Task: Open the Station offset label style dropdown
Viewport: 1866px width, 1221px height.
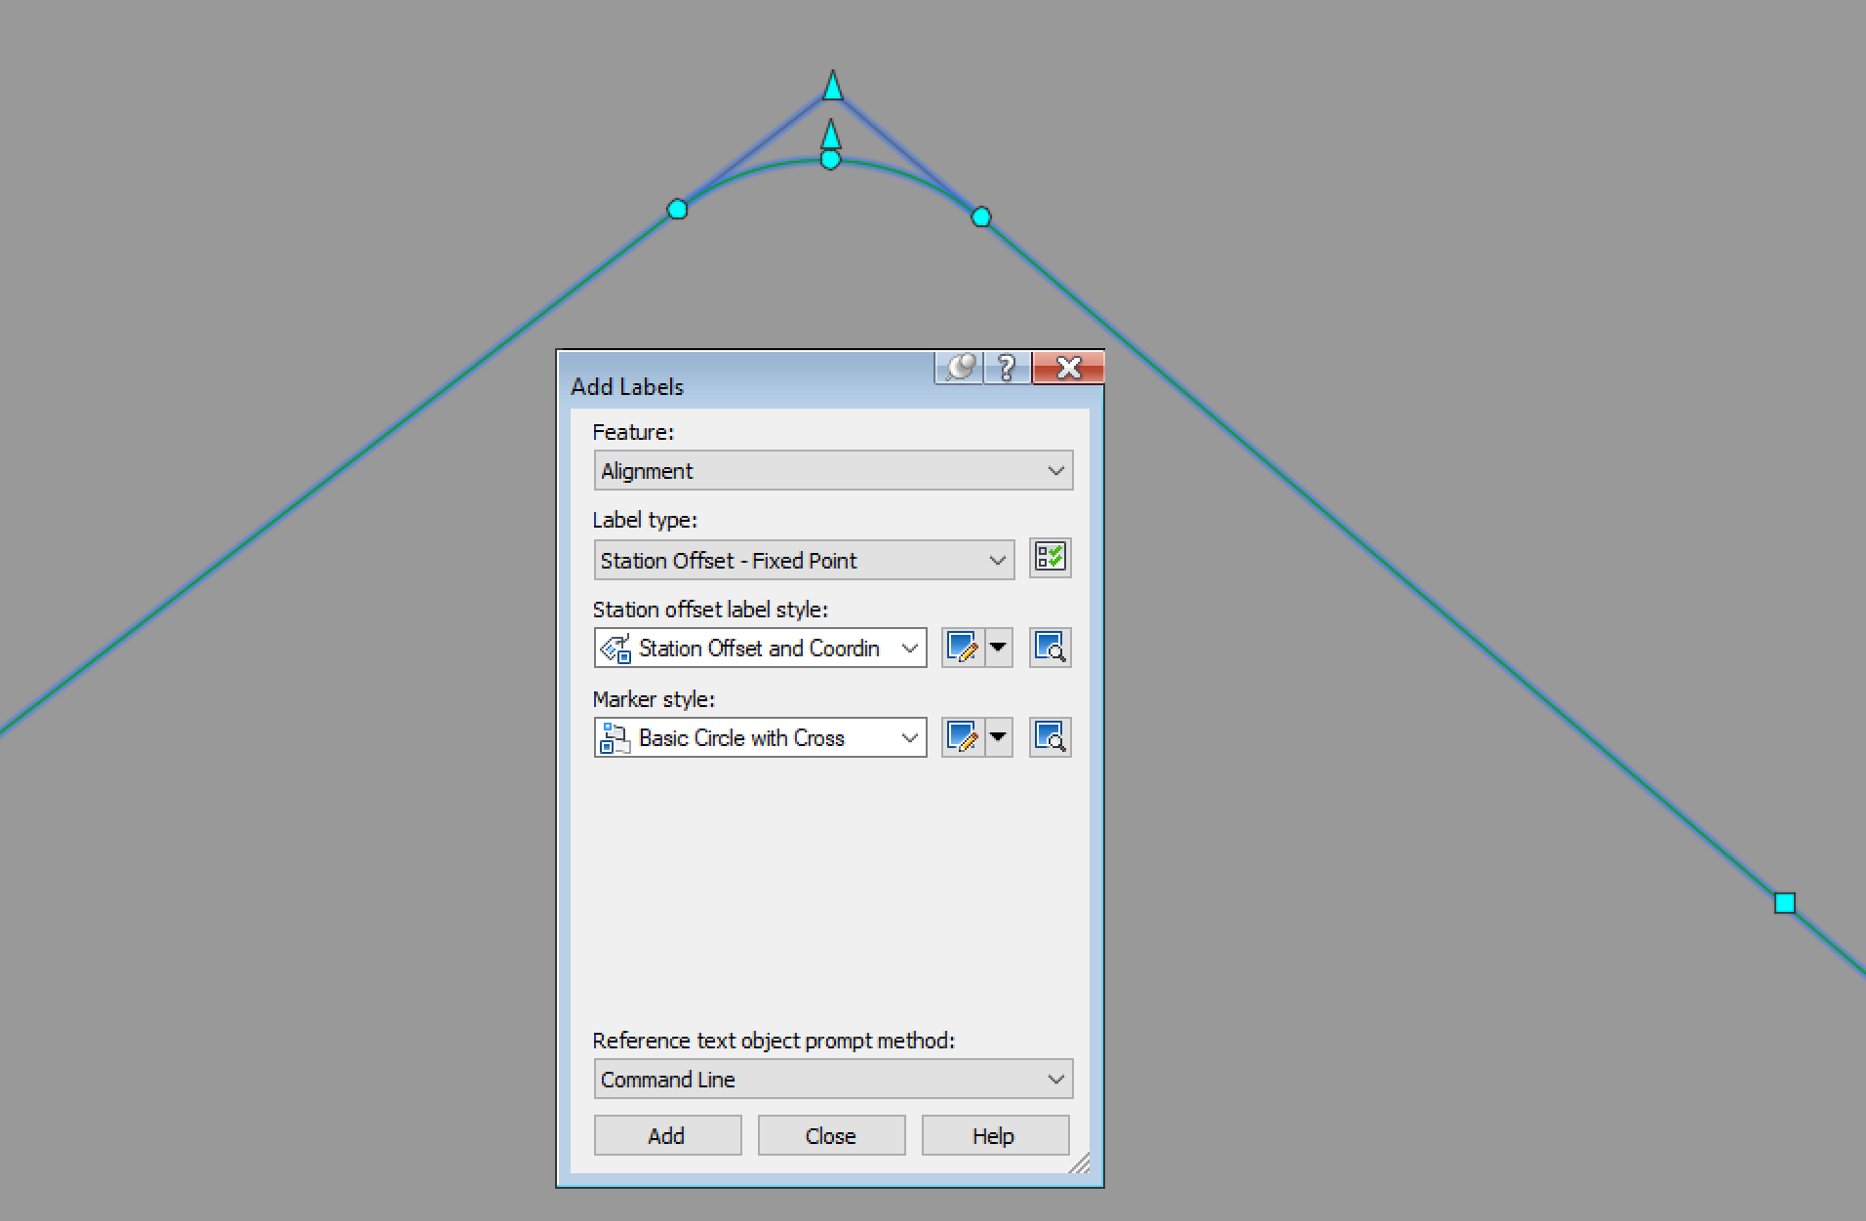Action: [909, 648]
